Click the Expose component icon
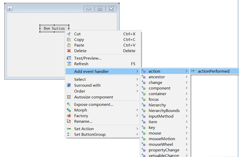Screen dimensions: 239x157 (69, 104)
